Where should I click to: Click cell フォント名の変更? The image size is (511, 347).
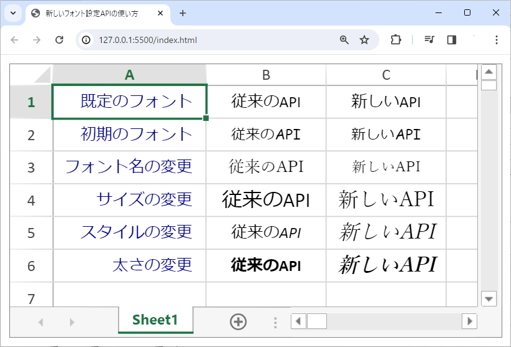129,168
